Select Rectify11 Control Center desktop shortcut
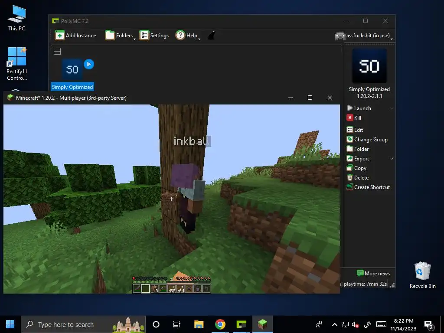Screen dimensions: 444x333 17,64
